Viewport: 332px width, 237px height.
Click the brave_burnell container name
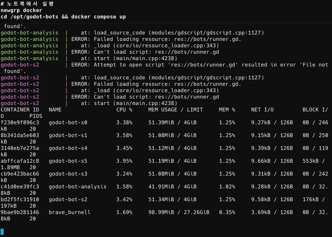[70, 212]
